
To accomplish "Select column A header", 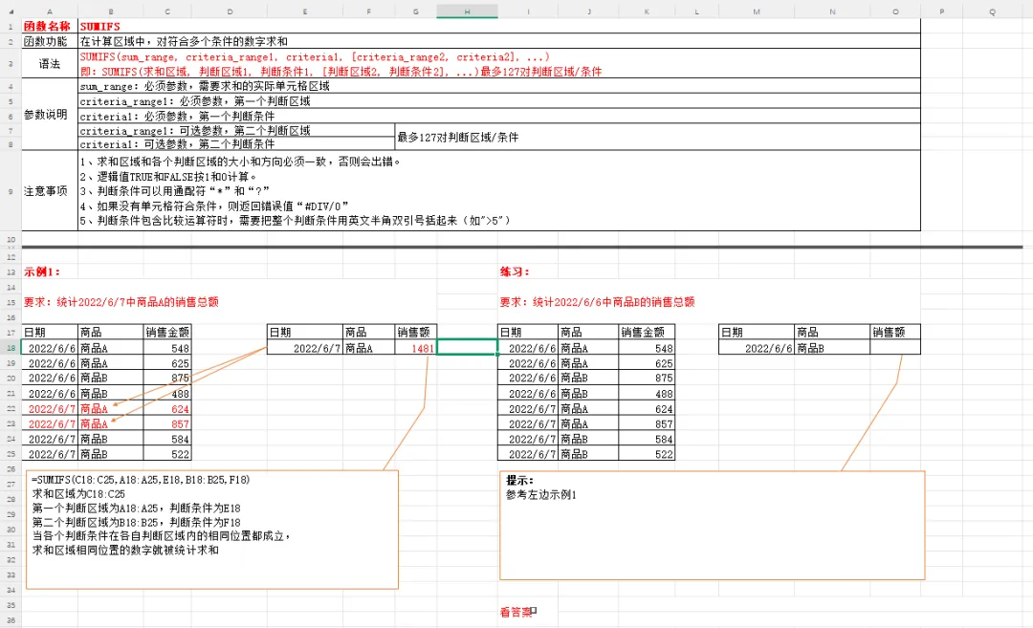I will point(50,11).
